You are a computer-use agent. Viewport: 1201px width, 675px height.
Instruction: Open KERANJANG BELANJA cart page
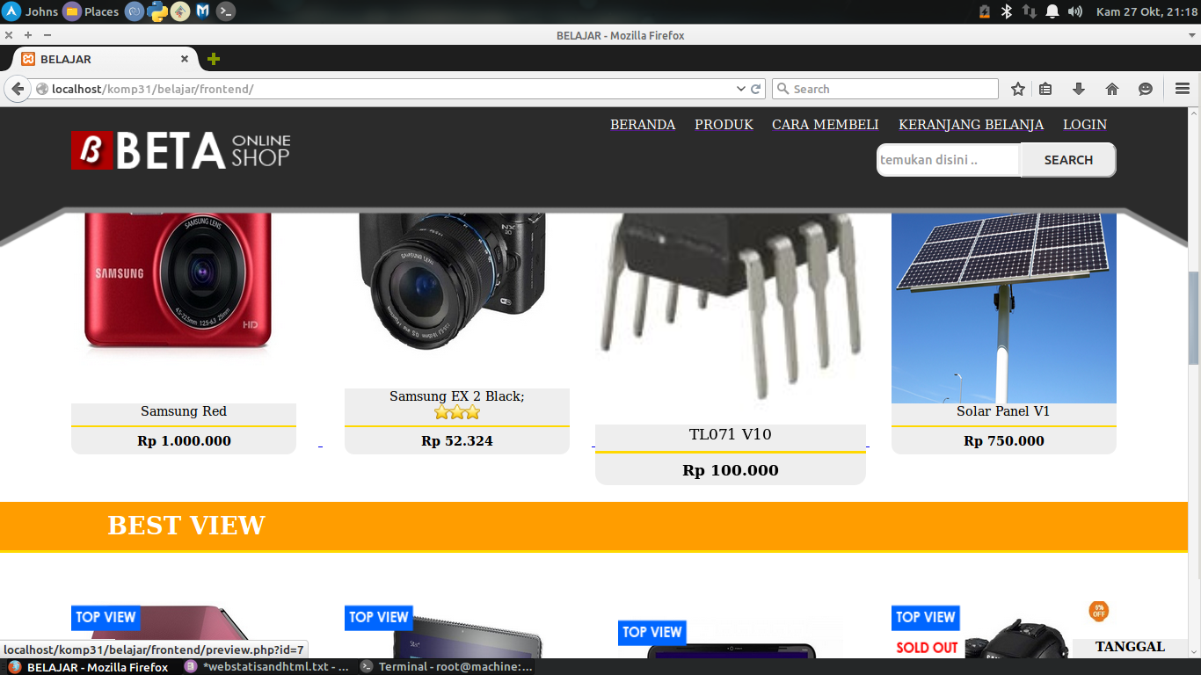[972, 125]
